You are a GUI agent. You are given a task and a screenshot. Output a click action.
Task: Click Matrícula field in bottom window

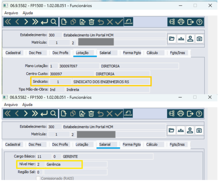coord(59,134)
